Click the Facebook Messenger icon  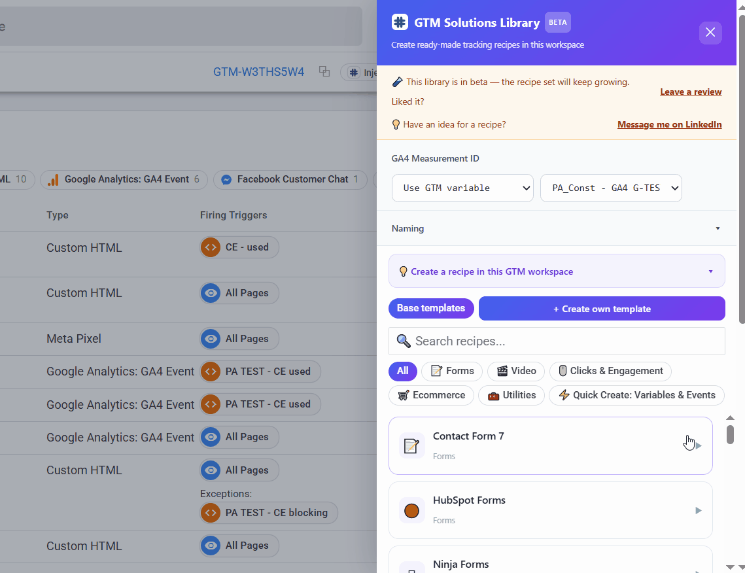pyautogui.click(x=226, y=180)
